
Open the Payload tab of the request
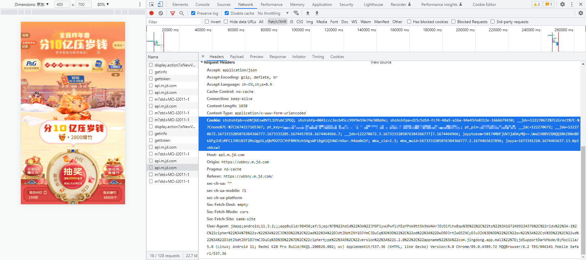click(x=237, y=56)
